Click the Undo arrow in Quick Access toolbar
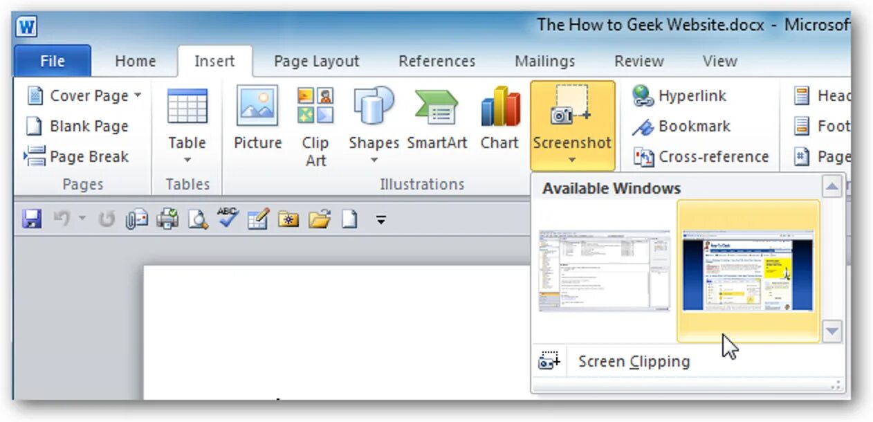 (62, 219)
